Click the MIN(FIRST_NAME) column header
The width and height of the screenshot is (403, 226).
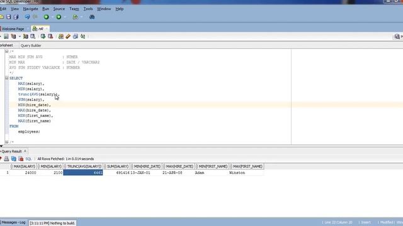(212, 166)
